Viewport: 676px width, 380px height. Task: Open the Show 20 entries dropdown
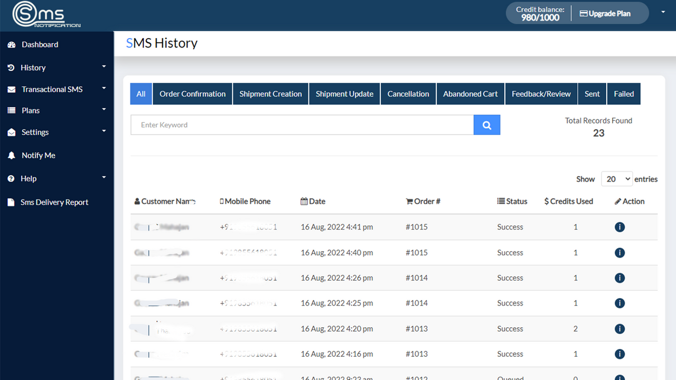coord(617,179)
